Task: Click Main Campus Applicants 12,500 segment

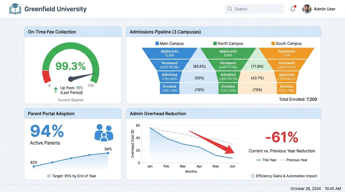Action: tap(170, 53)
